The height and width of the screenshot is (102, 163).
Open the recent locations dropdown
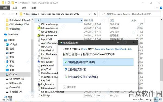13,14
